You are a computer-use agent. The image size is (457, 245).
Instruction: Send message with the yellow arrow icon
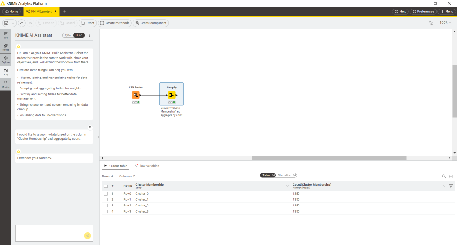click(x=88, y=235)
